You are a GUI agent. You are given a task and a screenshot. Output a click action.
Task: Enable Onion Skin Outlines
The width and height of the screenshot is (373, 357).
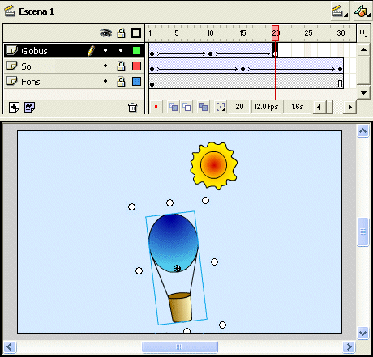(x=186, y=107)
